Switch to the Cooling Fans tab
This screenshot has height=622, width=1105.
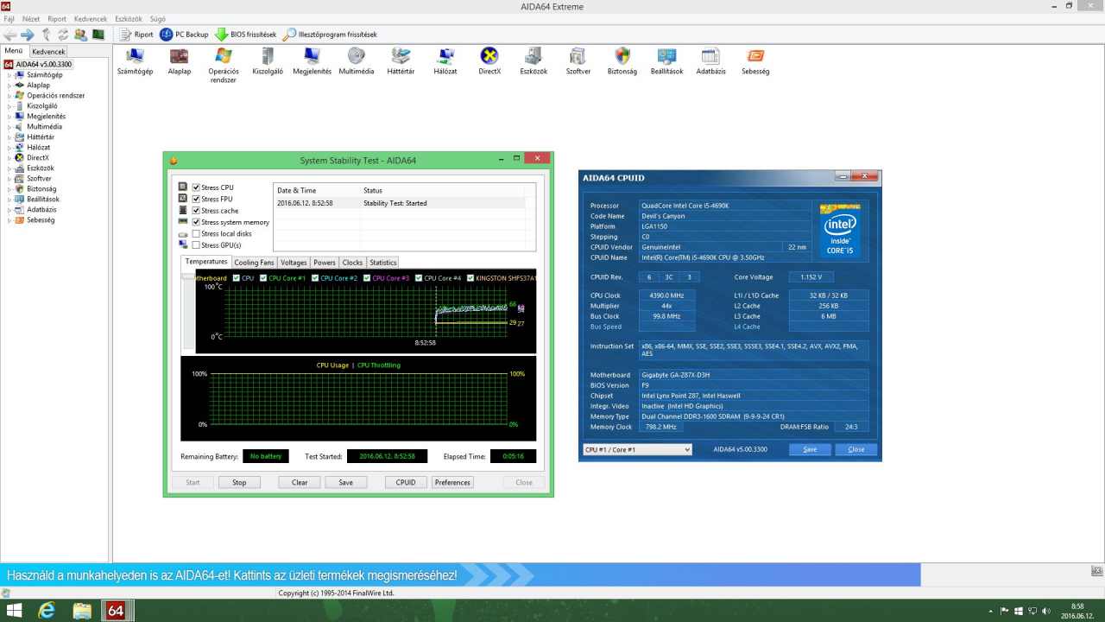tap(254, 263)
